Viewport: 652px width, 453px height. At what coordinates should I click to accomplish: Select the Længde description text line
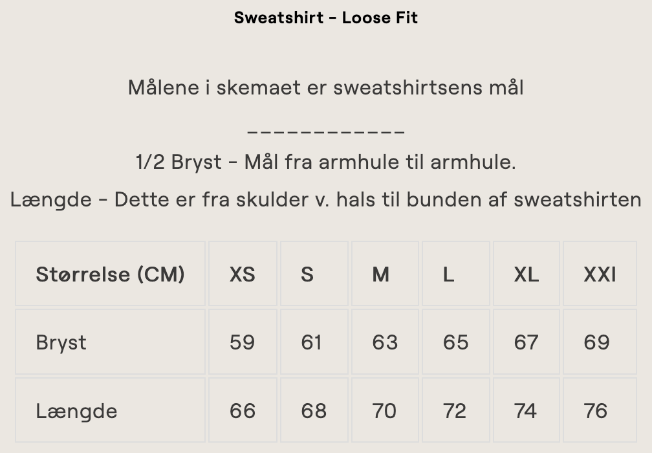pyautogui.click(x=326, y=199)
